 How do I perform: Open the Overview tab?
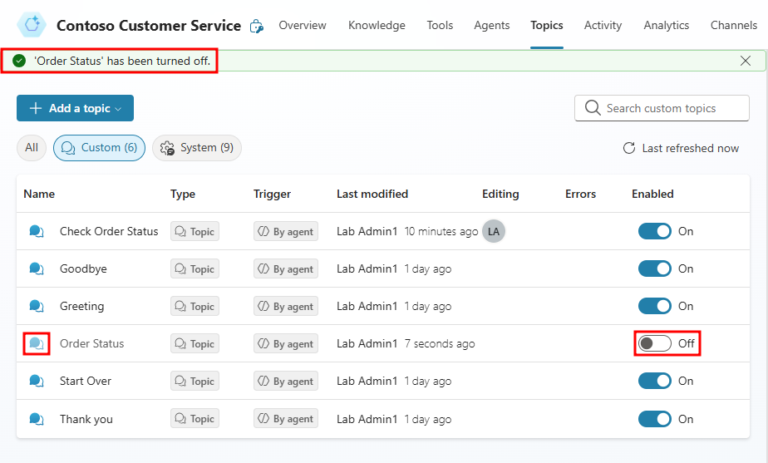point(303,25)
